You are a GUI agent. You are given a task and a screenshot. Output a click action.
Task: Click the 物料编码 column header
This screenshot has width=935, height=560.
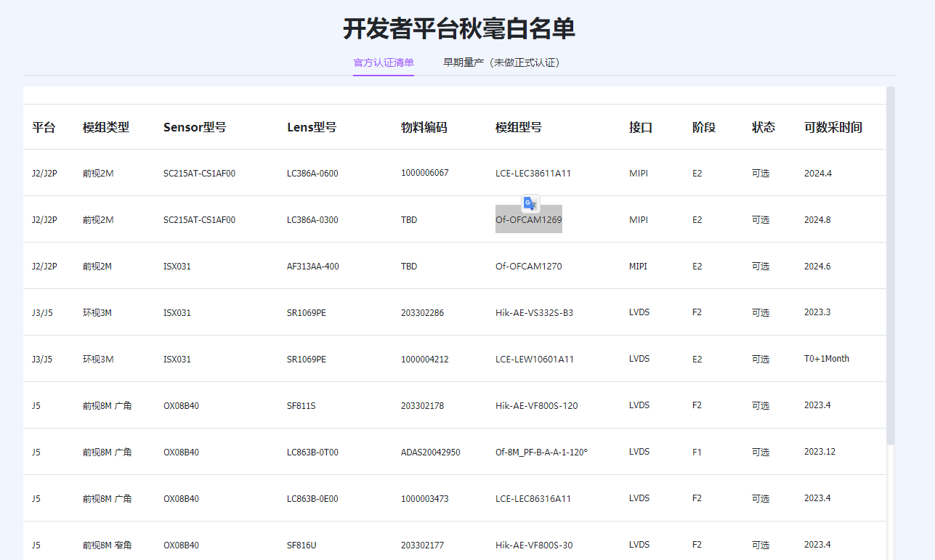424,127
